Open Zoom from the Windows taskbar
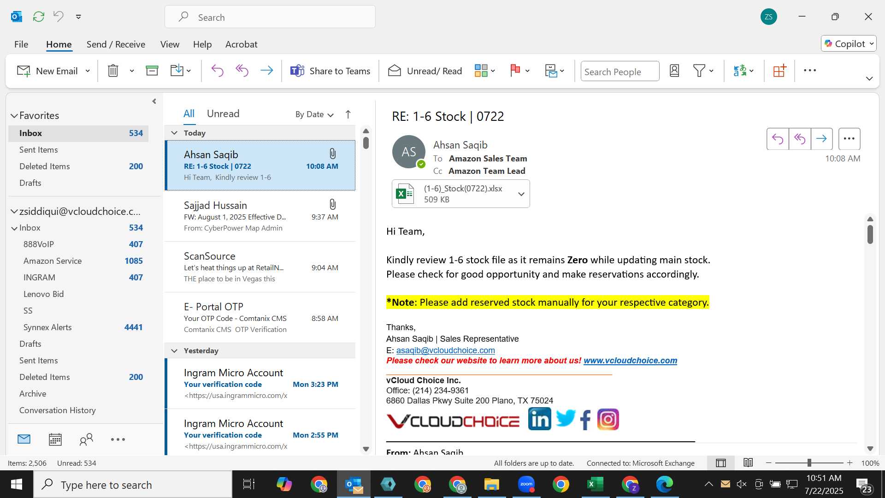Image resolution: width=885 pixels, height=498 pixels. click(526, 484)
